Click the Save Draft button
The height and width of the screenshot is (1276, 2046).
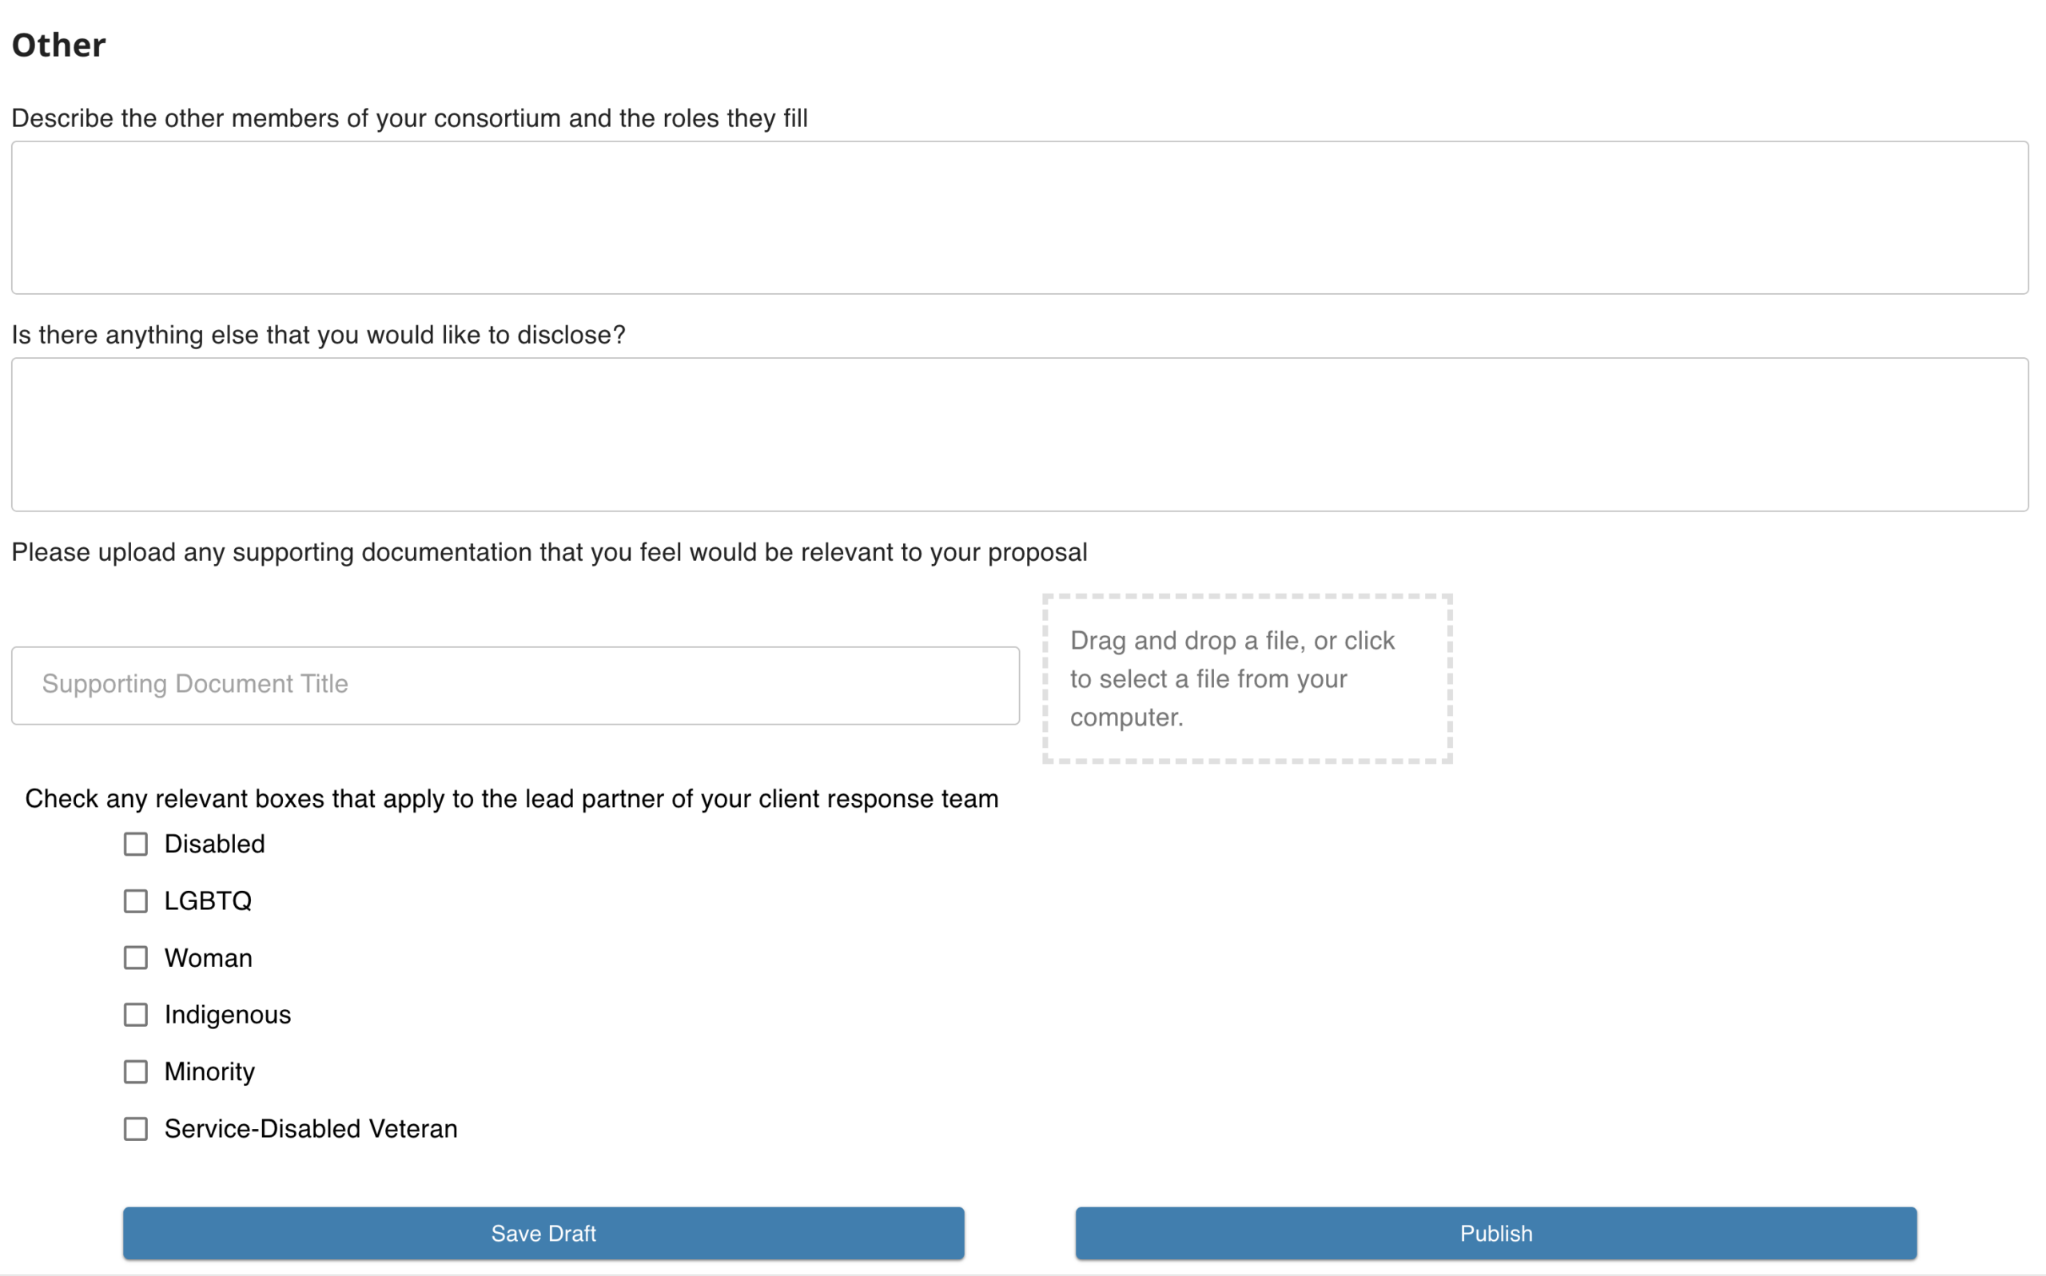pyautogui.click(x=543, y=1234)
